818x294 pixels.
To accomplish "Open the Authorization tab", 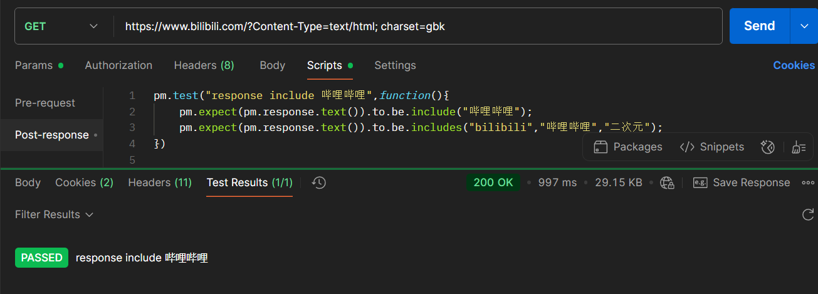I will point(118,65).
